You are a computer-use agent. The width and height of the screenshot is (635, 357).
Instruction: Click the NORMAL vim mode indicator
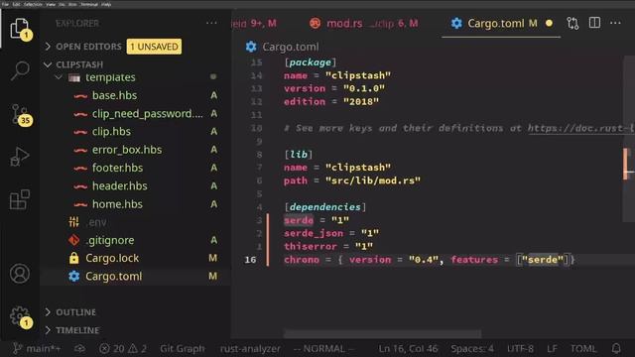click(x=323, y=348)
